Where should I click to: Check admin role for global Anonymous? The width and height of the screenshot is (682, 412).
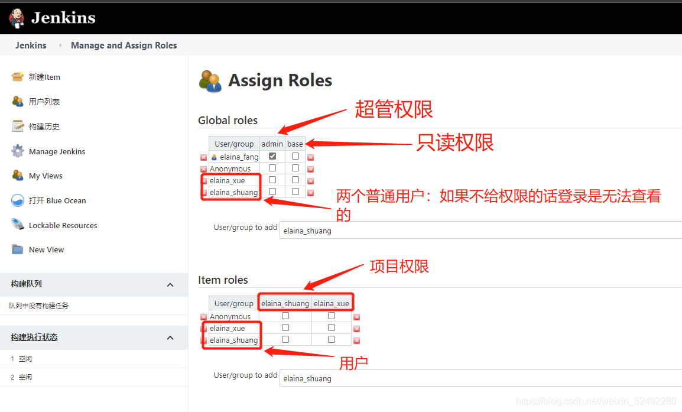pos(272,168)
